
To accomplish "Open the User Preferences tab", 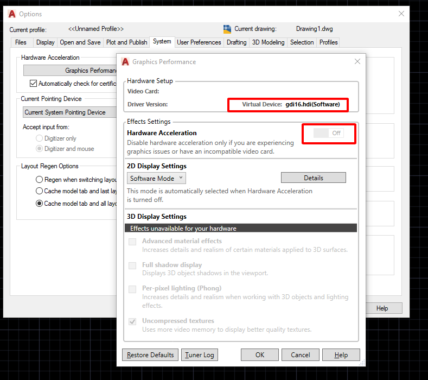I will click(199, 42).
